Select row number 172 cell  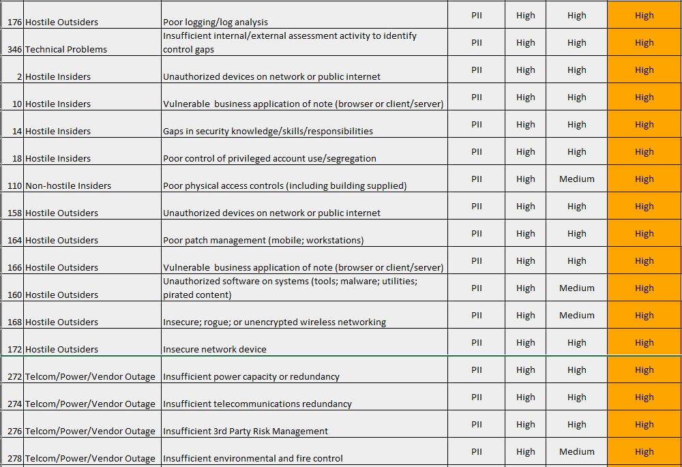[x=12, y=342]
